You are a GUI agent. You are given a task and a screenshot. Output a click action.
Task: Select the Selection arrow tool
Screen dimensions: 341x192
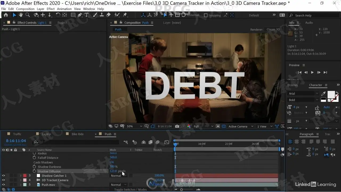click(14, 15)
